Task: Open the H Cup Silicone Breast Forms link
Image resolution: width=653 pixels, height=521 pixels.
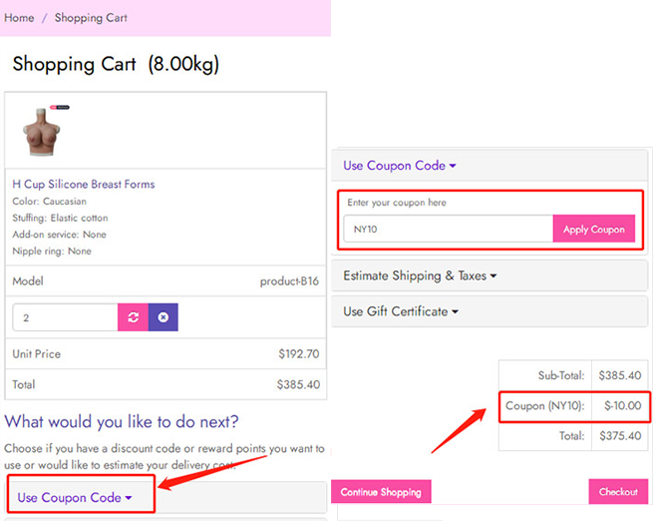Action: [84, 185]
